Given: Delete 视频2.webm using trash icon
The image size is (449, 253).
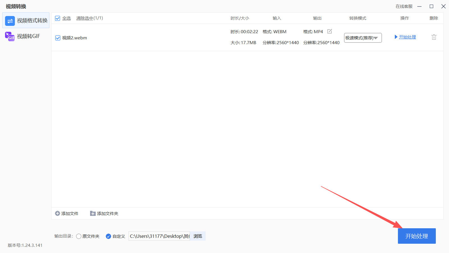Looking at the screenshot, I should coord(434,37).
